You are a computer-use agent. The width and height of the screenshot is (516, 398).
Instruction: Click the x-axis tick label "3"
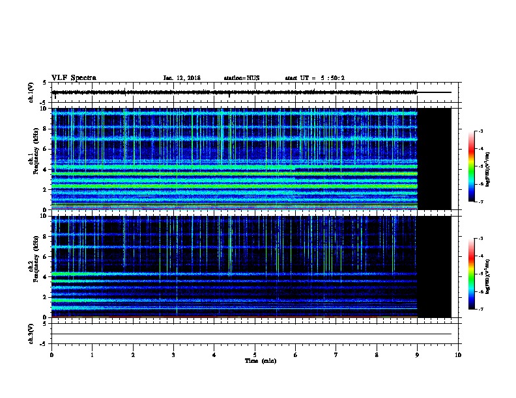pos(173,354)
